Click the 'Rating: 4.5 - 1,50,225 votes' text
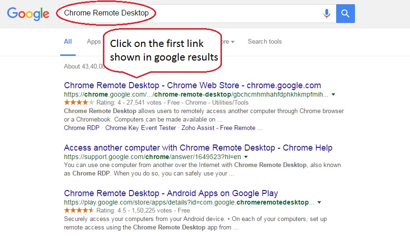Image resolution: width=410 pixels, height=236 pixels. (x=134, y=210)
